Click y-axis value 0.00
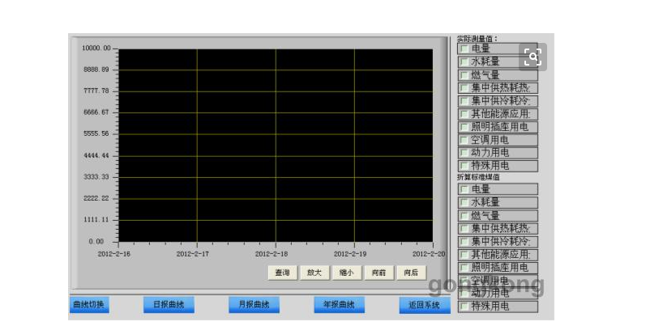663x326 pixels. click(96, 242)
